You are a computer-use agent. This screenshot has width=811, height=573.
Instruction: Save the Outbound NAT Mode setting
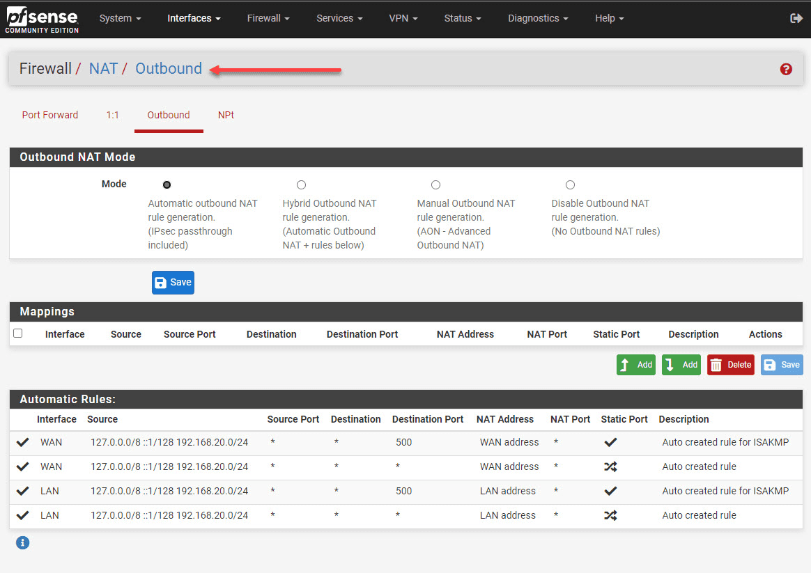[173, 283]
